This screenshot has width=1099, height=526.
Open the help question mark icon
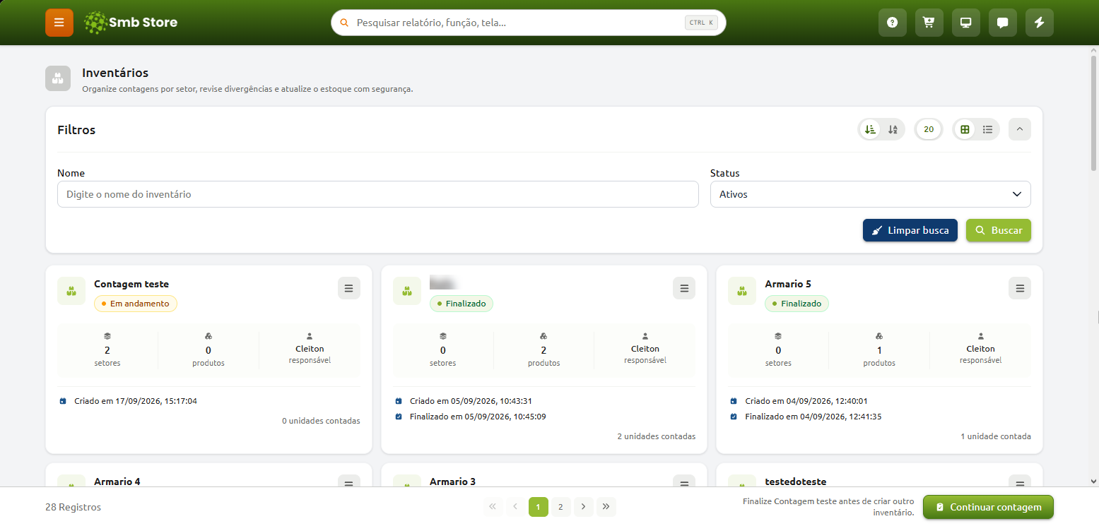tap(893, 23)
